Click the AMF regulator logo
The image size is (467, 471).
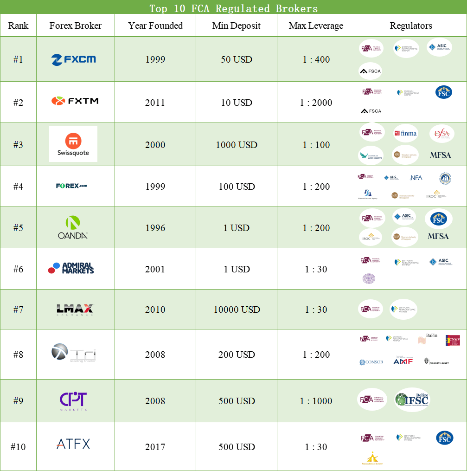coord(403,361)
